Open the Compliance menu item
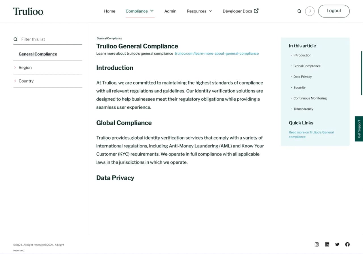Image resolution: width=363 pixels, height=254 pixels. [137, 11]
